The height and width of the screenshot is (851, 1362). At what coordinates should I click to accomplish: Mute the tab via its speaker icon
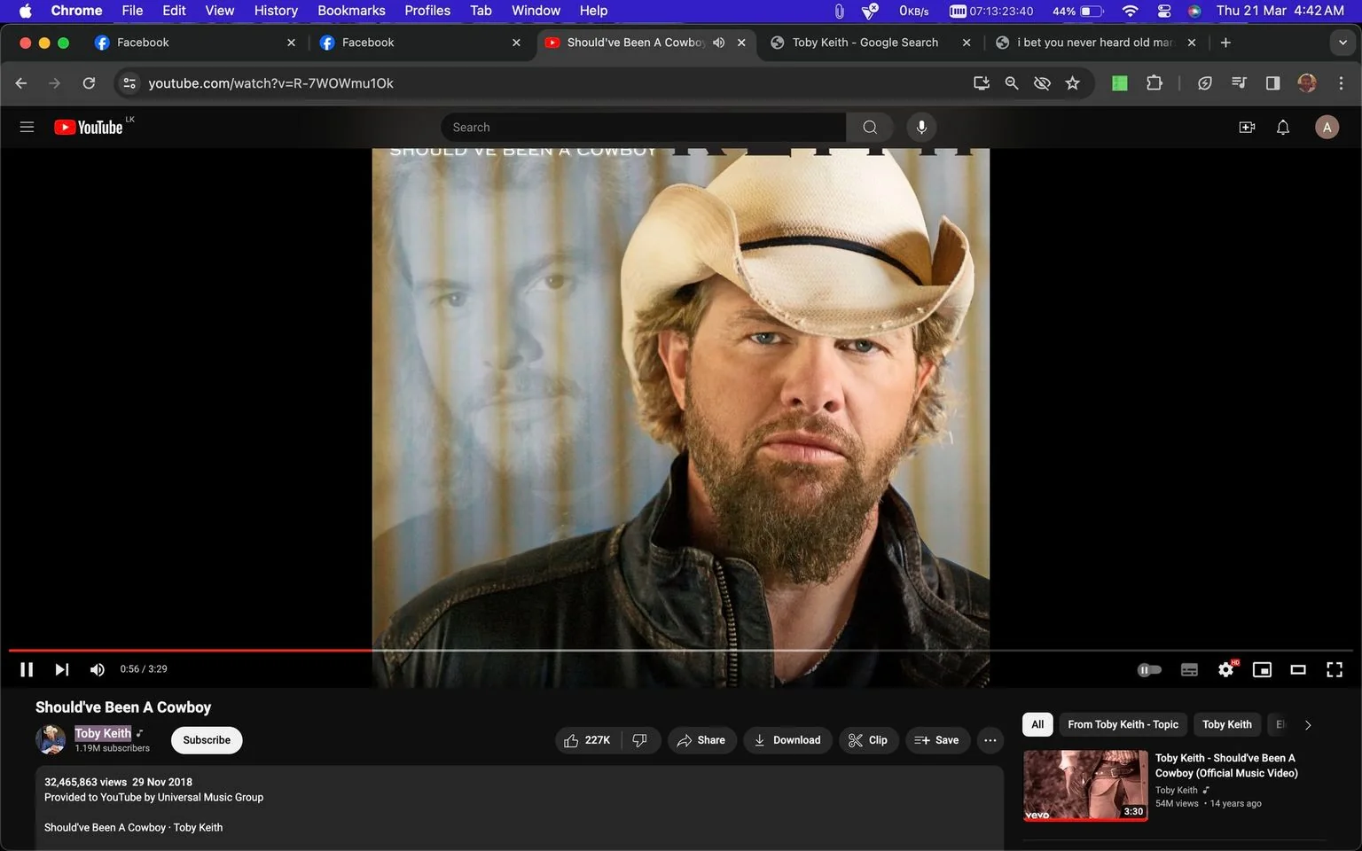pos(719,43)
